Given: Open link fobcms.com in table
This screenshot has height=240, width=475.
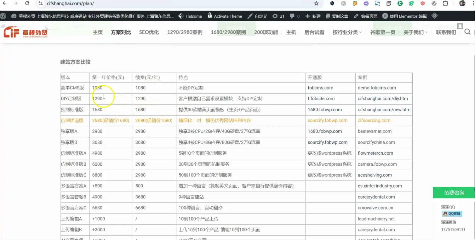Looking at the screenshot, I should tap(320, 88).
